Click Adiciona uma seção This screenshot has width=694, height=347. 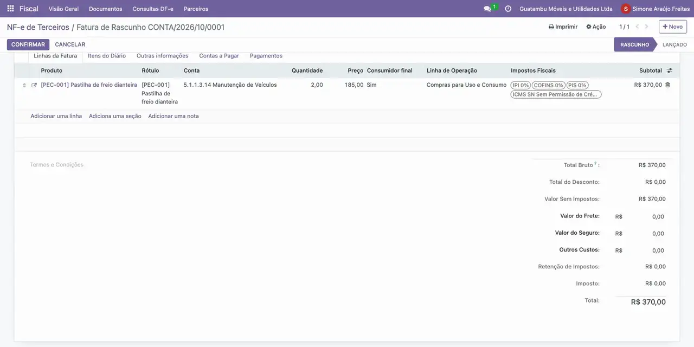pos(115,116)
